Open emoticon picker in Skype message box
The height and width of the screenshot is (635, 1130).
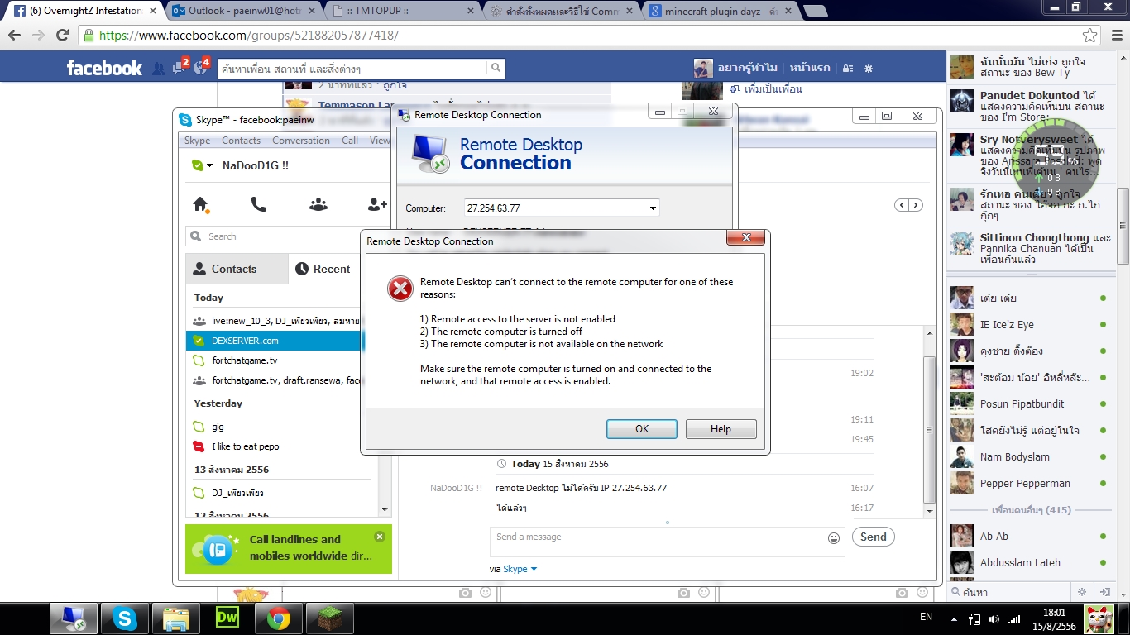coord(834,538)
